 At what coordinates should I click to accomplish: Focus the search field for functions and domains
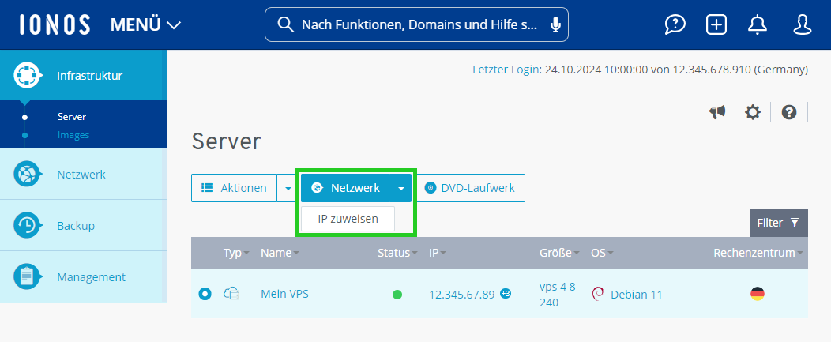tap(416, 24)
